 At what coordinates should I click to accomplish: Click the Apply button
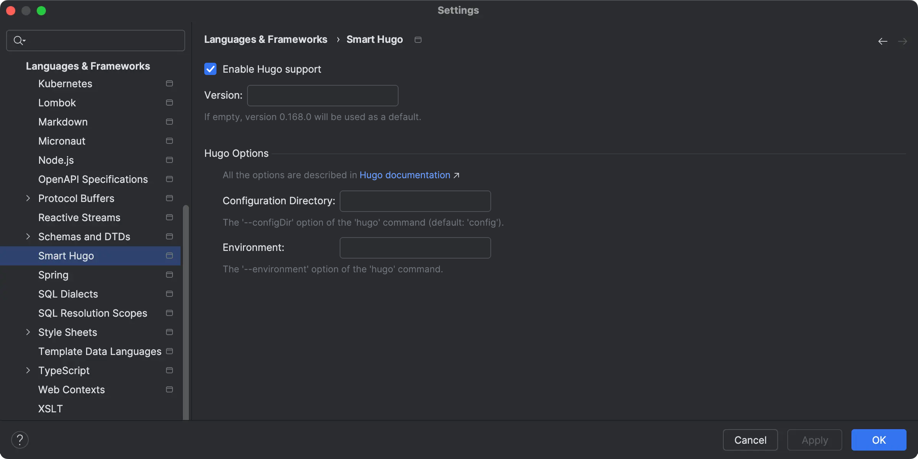coord(815,440)
